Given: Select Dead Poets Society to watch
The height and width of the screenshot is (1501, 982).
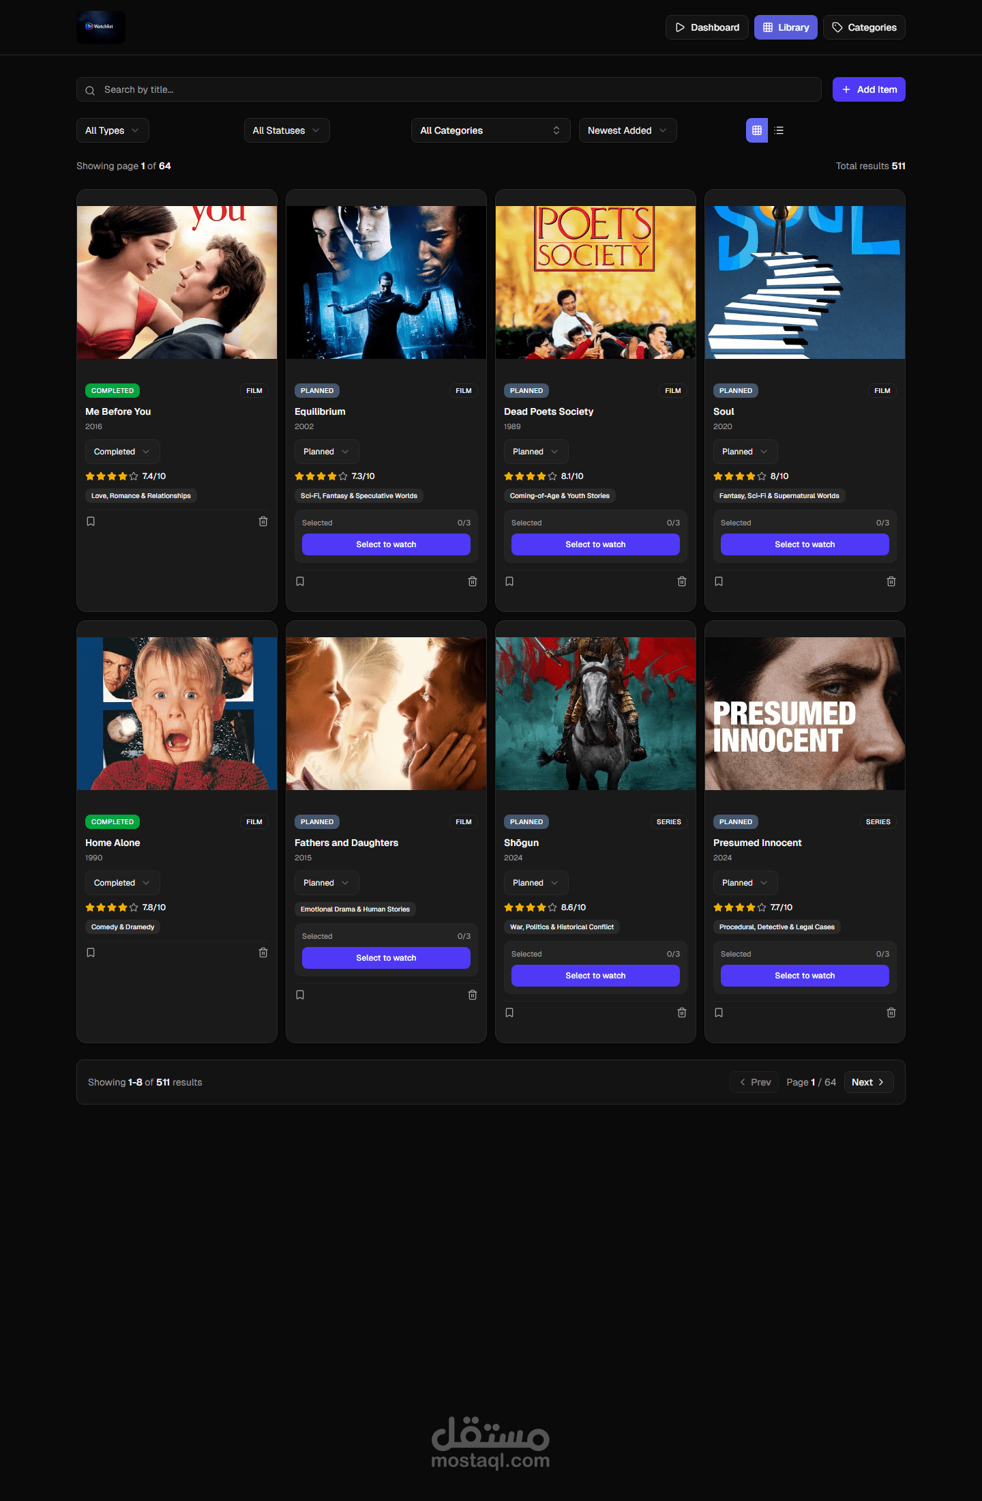Looking at the screenshot, I should [595, 544].
